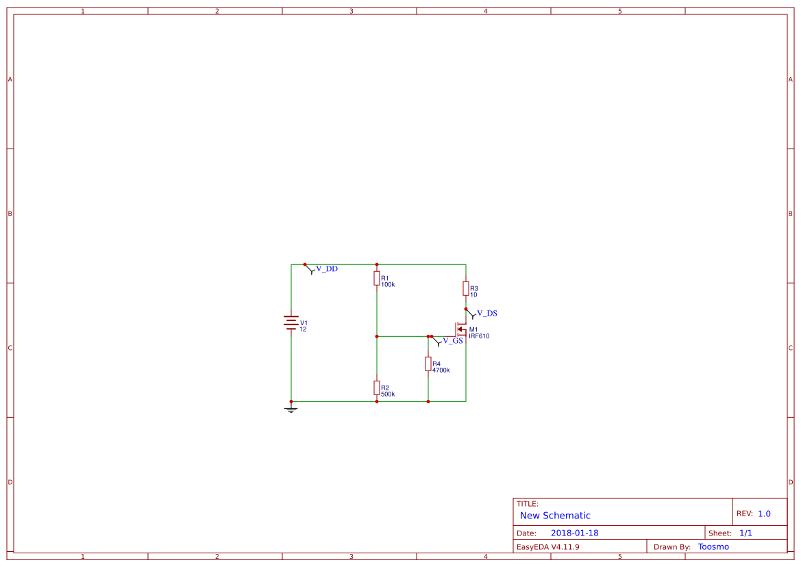Screen dimensions: 801x567
Task: Select the R2 500k resistor symbol
Action: [x=377, y=388]
